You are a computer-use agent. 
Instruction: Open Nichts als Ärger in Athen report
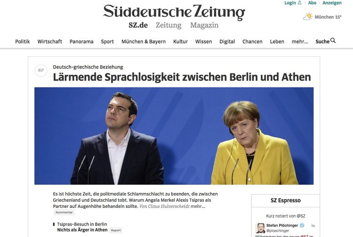tap(82, 230)
